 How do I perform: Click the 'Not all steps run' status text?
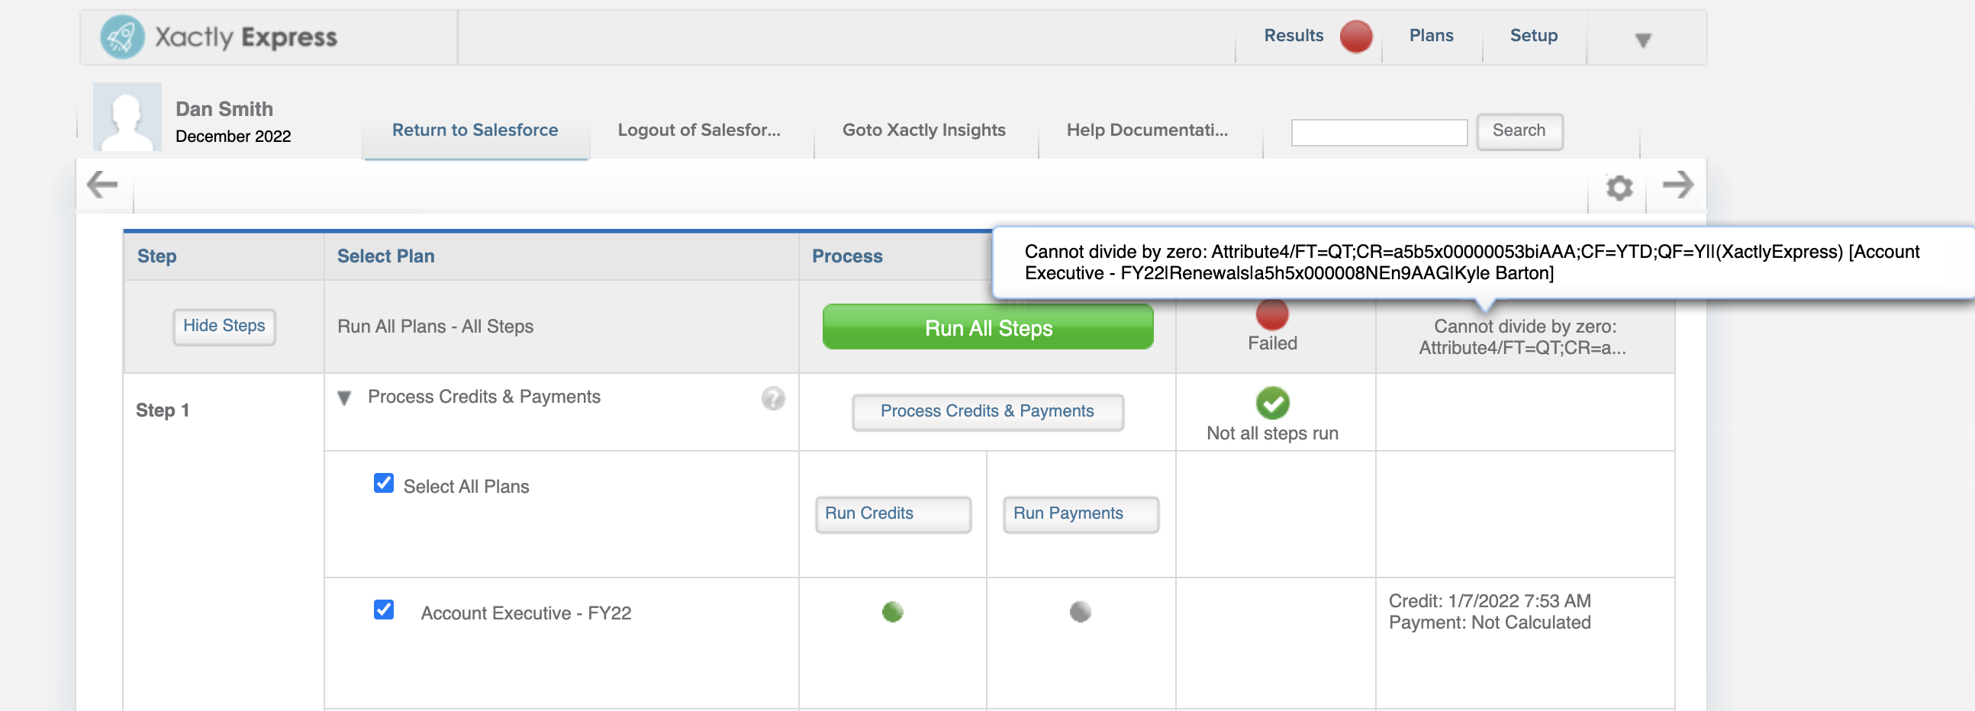[1272, 433]
